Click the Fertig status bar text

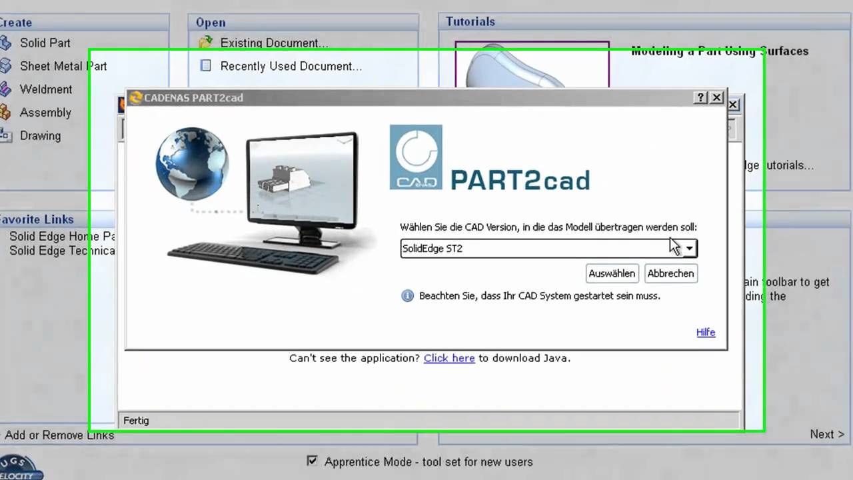(136, 421)
